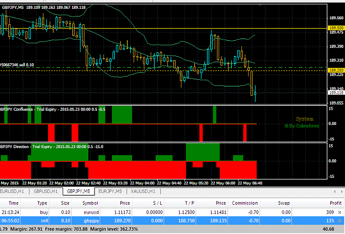The width and height of the screenshot is (345, 234).
Task: Click the 22 May 04:00 time axis label
Action: (x=142, y=183)
